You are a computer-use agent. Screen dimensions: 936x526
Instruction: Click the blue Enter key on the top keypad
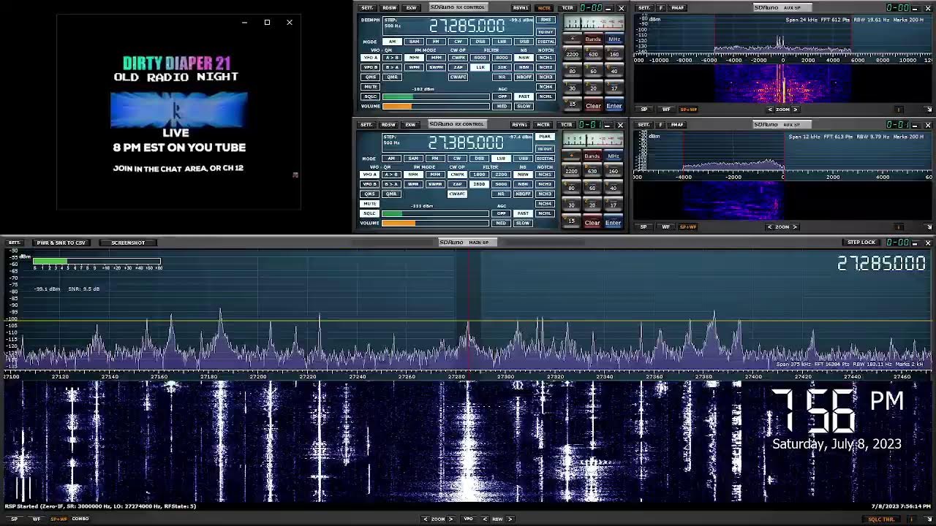tap(614, 106)
